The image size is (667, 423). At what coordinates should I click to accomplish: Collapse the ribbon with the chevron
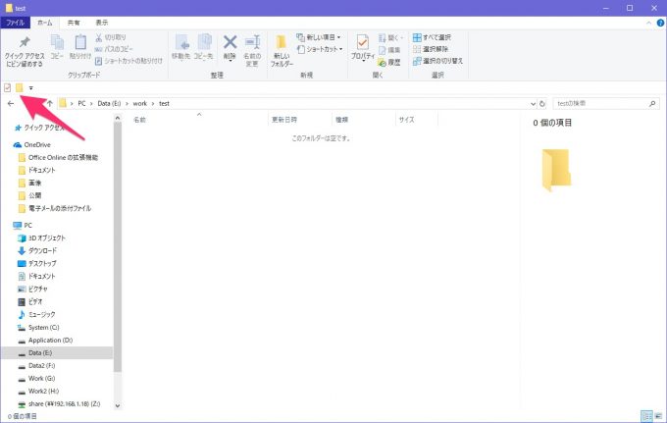tap(648, 23)
